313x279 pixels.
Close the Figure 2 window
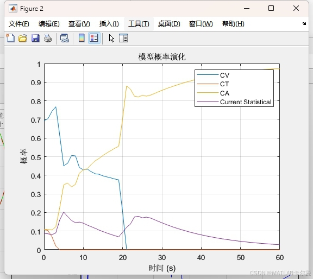tap(296, 8)
